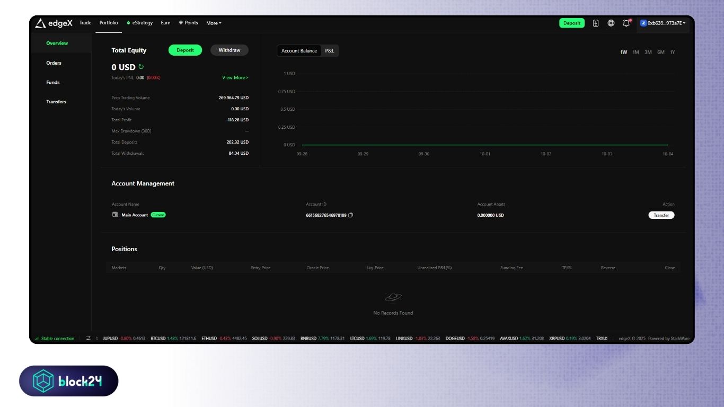Screen dimensions: 724x407
Task: Expand details with View More link
Action: click(x=235, y=78)
